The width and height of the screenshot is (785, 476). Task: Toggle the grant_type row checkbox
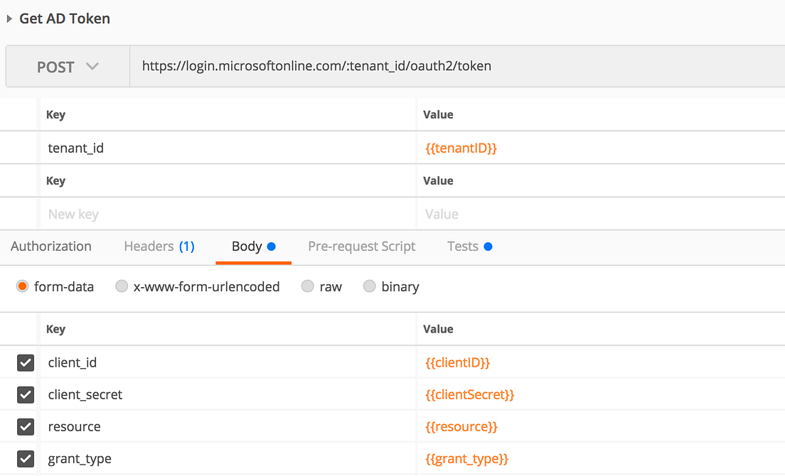(26, 459)
